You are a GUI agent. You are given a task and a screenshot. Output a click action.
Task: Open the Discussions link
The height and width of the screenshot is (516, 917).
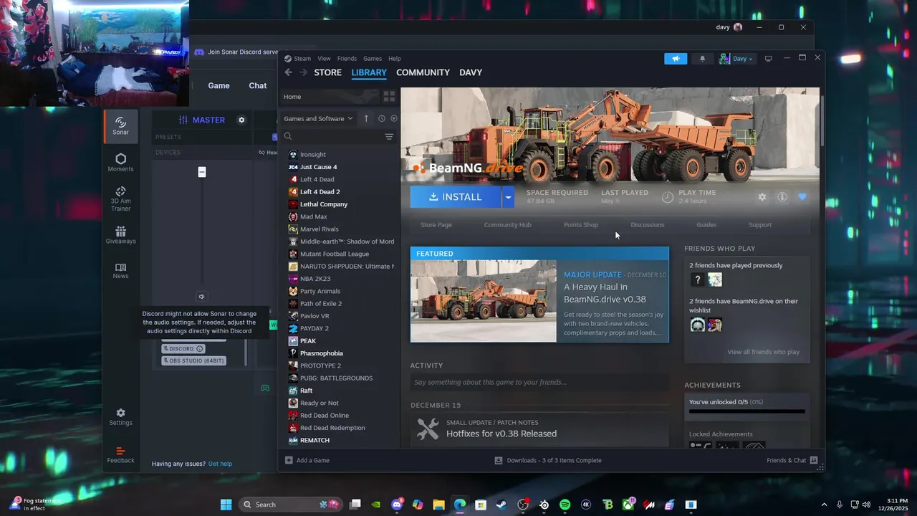(x=648, y=225)
